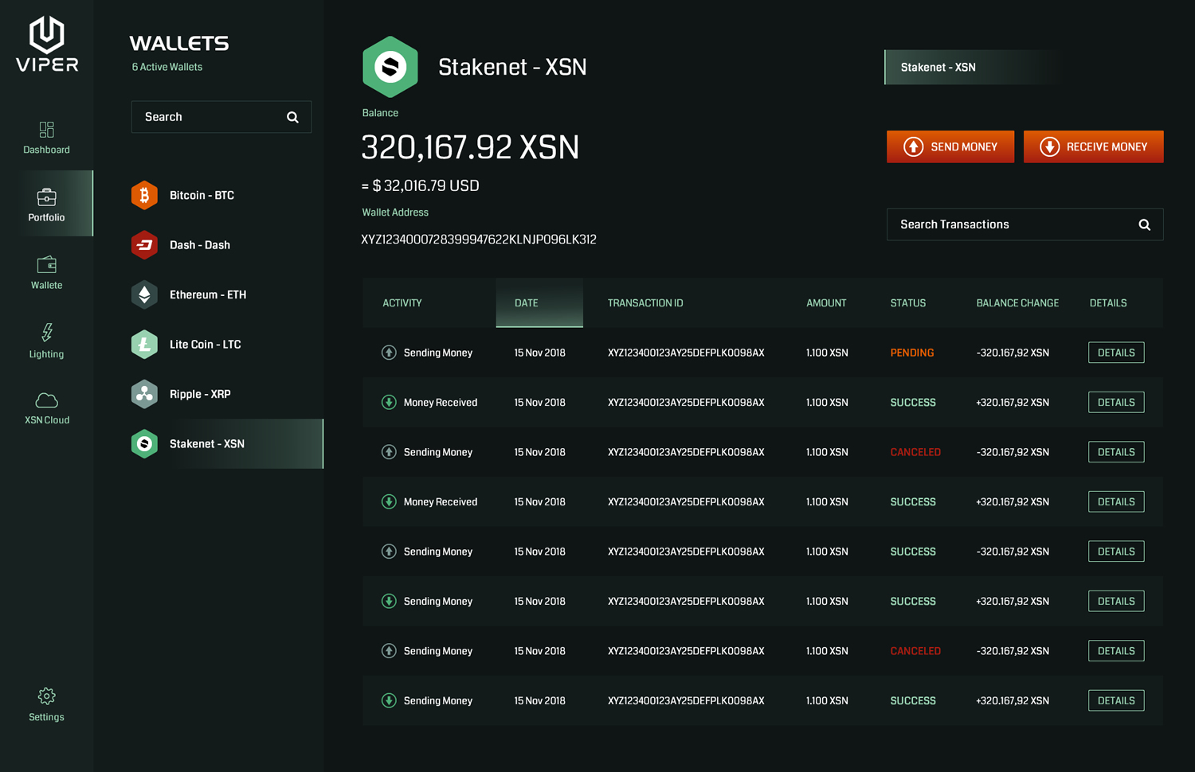Click the arrow icon on last transaction row
1195x772 pixels.
click(x=389, y=700)
